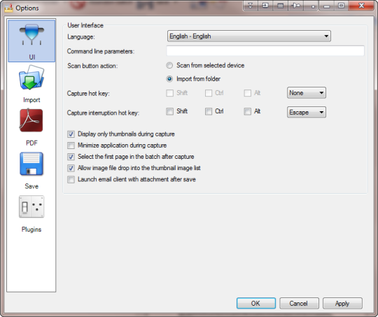Check Shift for capture interruption hot key
The width and height of the screenshot is (378, 317).
(169, 111)
